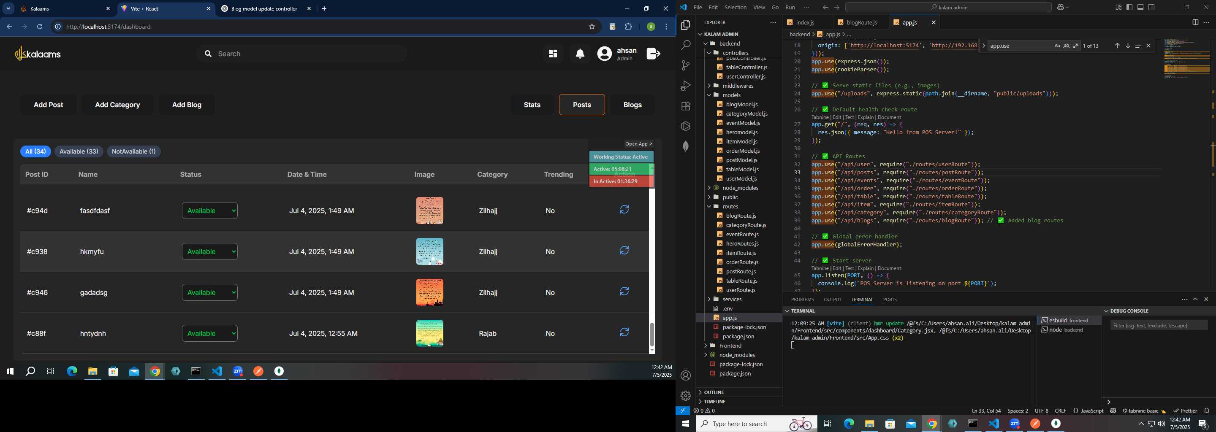
Task: Open Status dropdown for hkmyfu post
Action: pos(209,252)
